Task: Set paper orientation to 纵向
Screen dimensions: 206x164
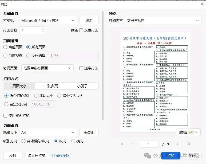Action: pyautogui.click(x=56, y=141)
